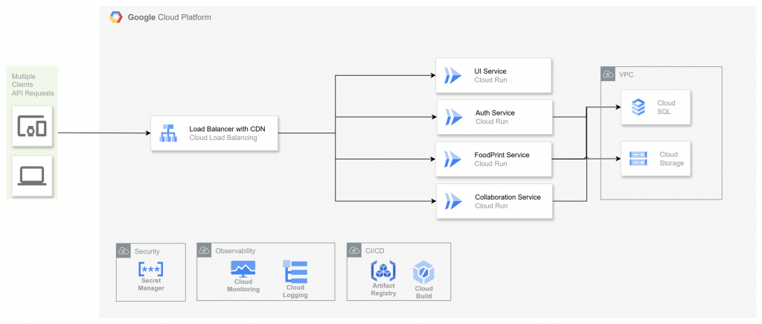Click the Auth Service Cloud Run icon

(455, 117)
